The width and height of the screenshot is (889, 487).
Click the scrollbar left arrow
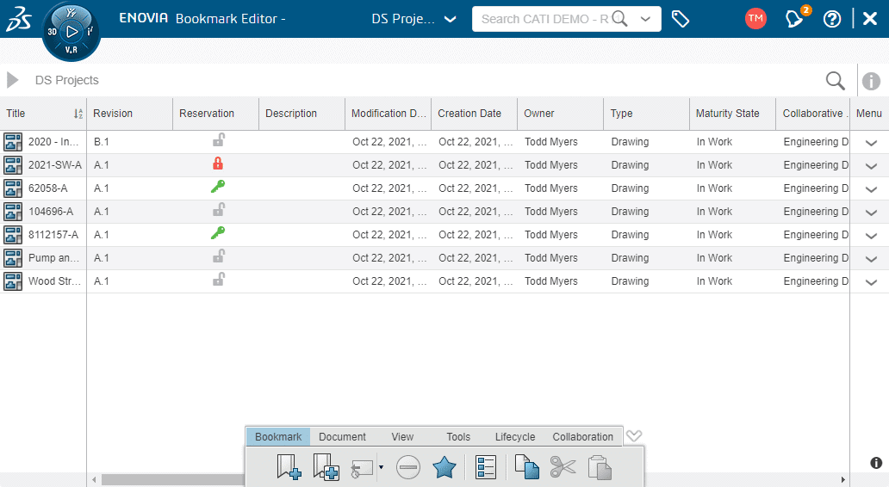pos(94,479)
